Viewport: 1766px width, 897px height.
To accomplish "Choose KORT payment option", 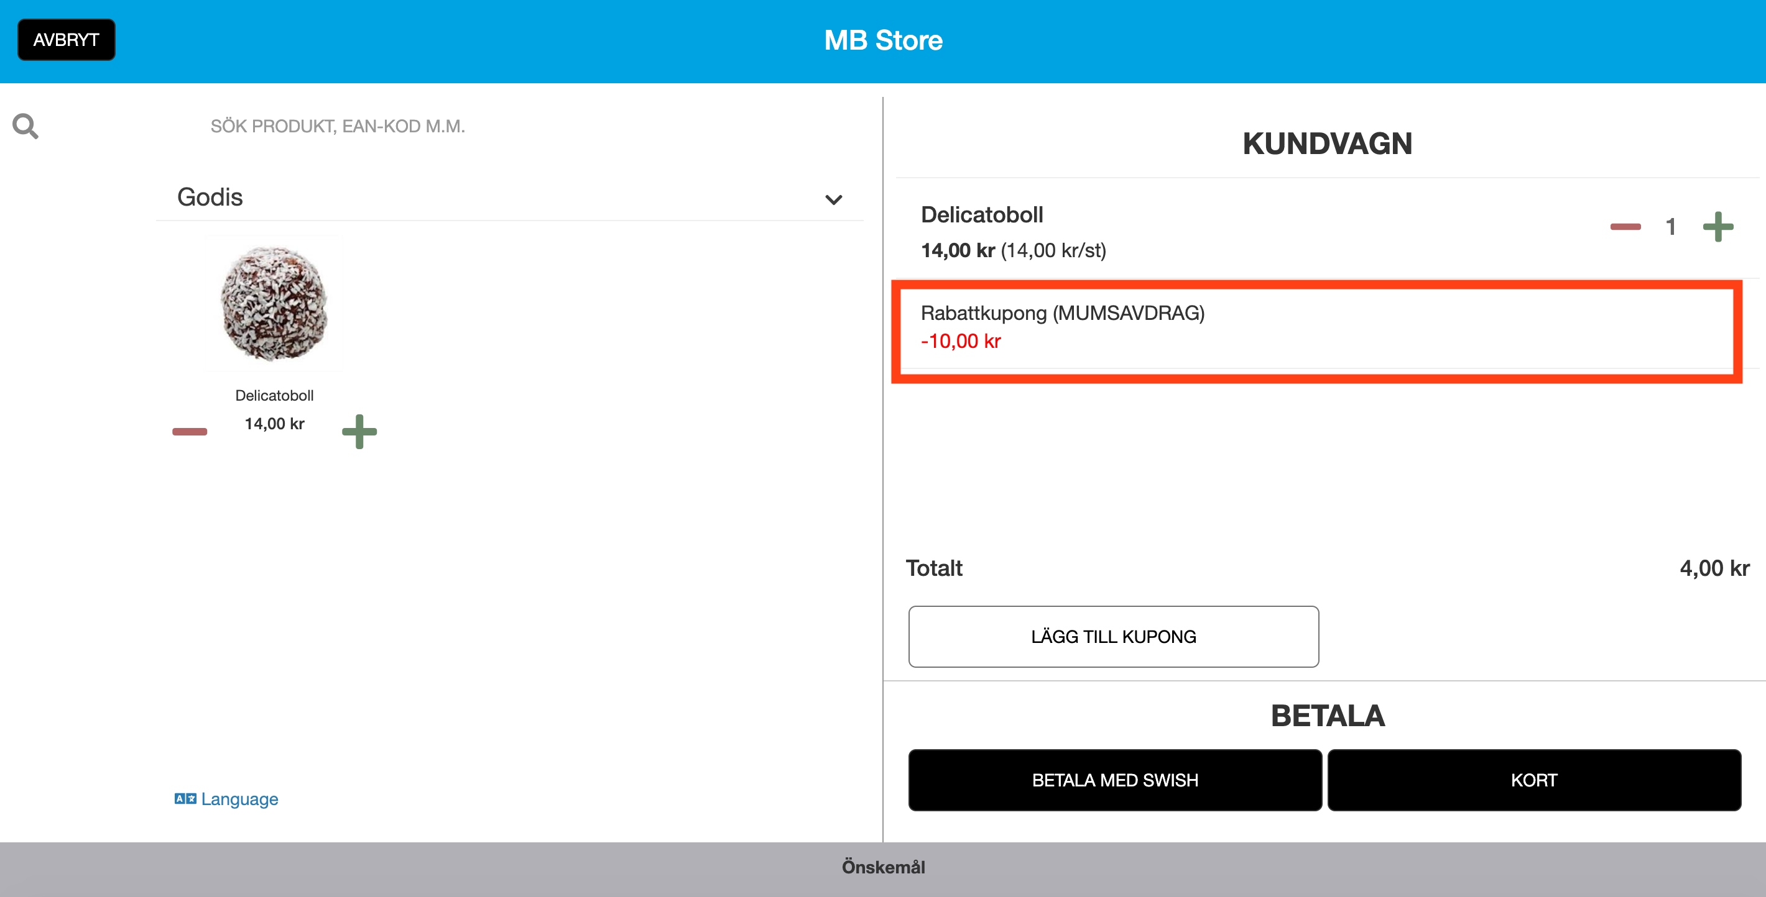I will pos(1534,780).
